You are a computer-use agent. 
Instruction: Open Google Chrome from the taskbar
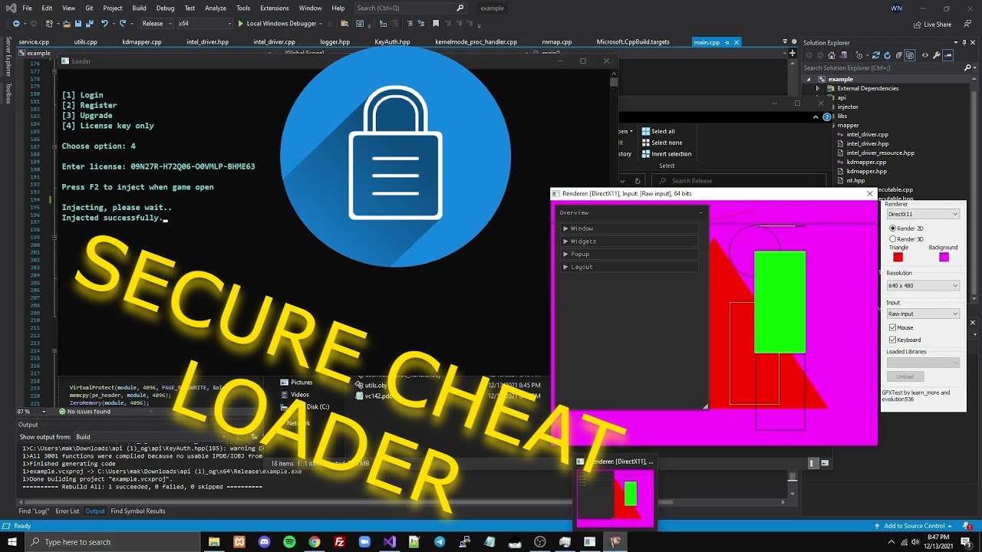click(x=315, y=541)
